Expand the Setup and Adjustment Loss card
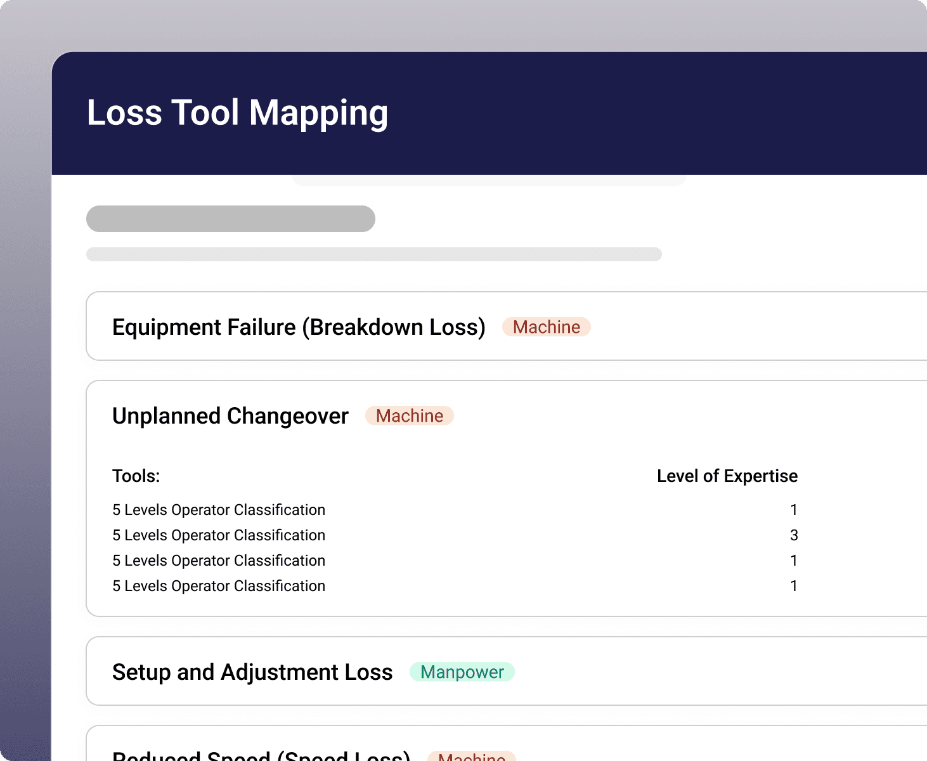The height and width of the screenshot is (761, 927). pyautogui.click(x=252, y=672)
